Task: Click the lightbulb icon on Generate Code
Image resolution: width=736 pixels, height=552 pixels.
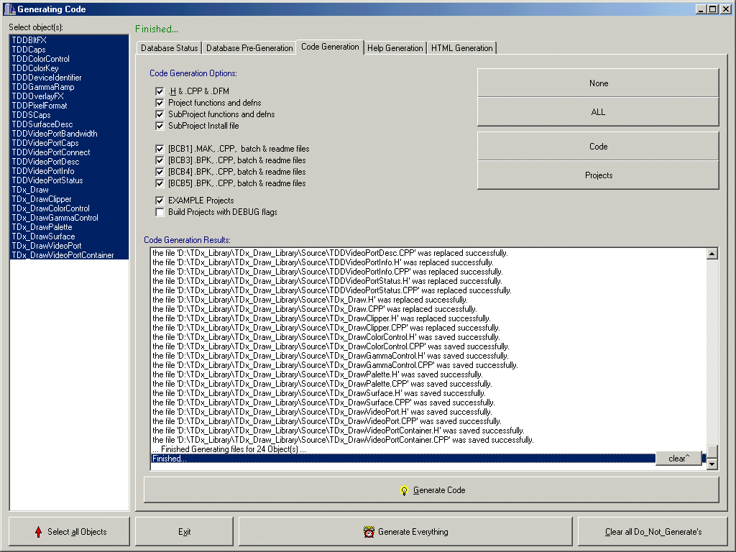Action: 404,490
